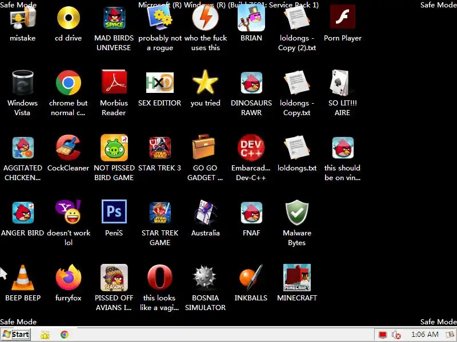Open 'loldongs - Copy (2).txt' file

tap(296, 18)
